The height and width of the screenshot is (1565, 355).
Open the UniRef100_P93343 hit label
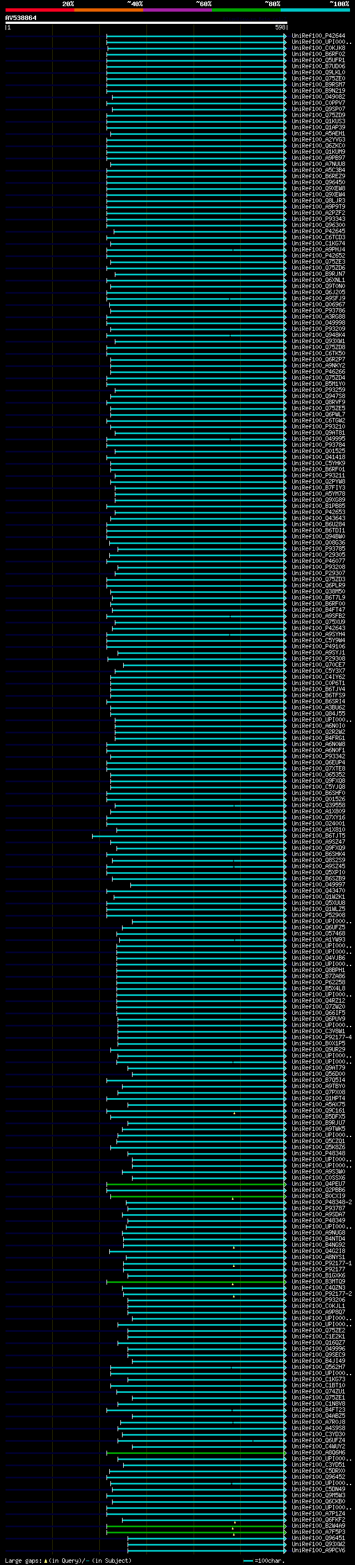[318, 219]
